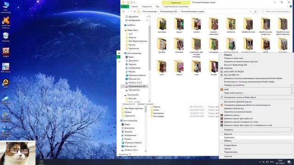294x165 pixels.
Task: Click the MediaInfo icon in context menu
Action: tap(221, 68)
